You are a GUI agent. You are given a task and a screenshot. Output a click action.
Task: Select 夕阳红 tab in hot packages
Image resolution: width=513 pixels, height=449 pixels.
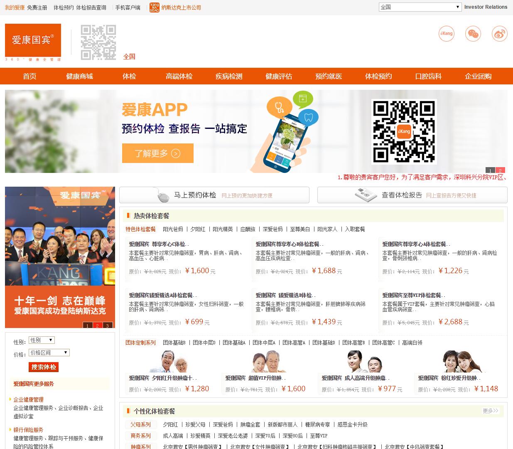[198, 229]
